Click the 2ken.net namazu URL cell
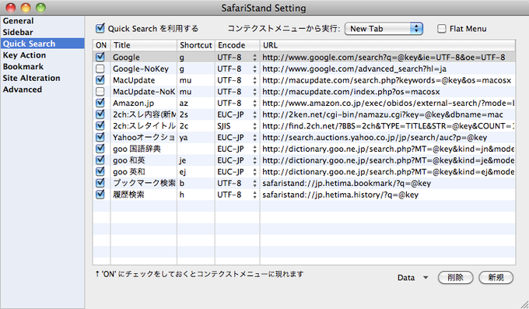Image resolution: width=529 pixels, height=309 pixels. click(x=387, y=114)
